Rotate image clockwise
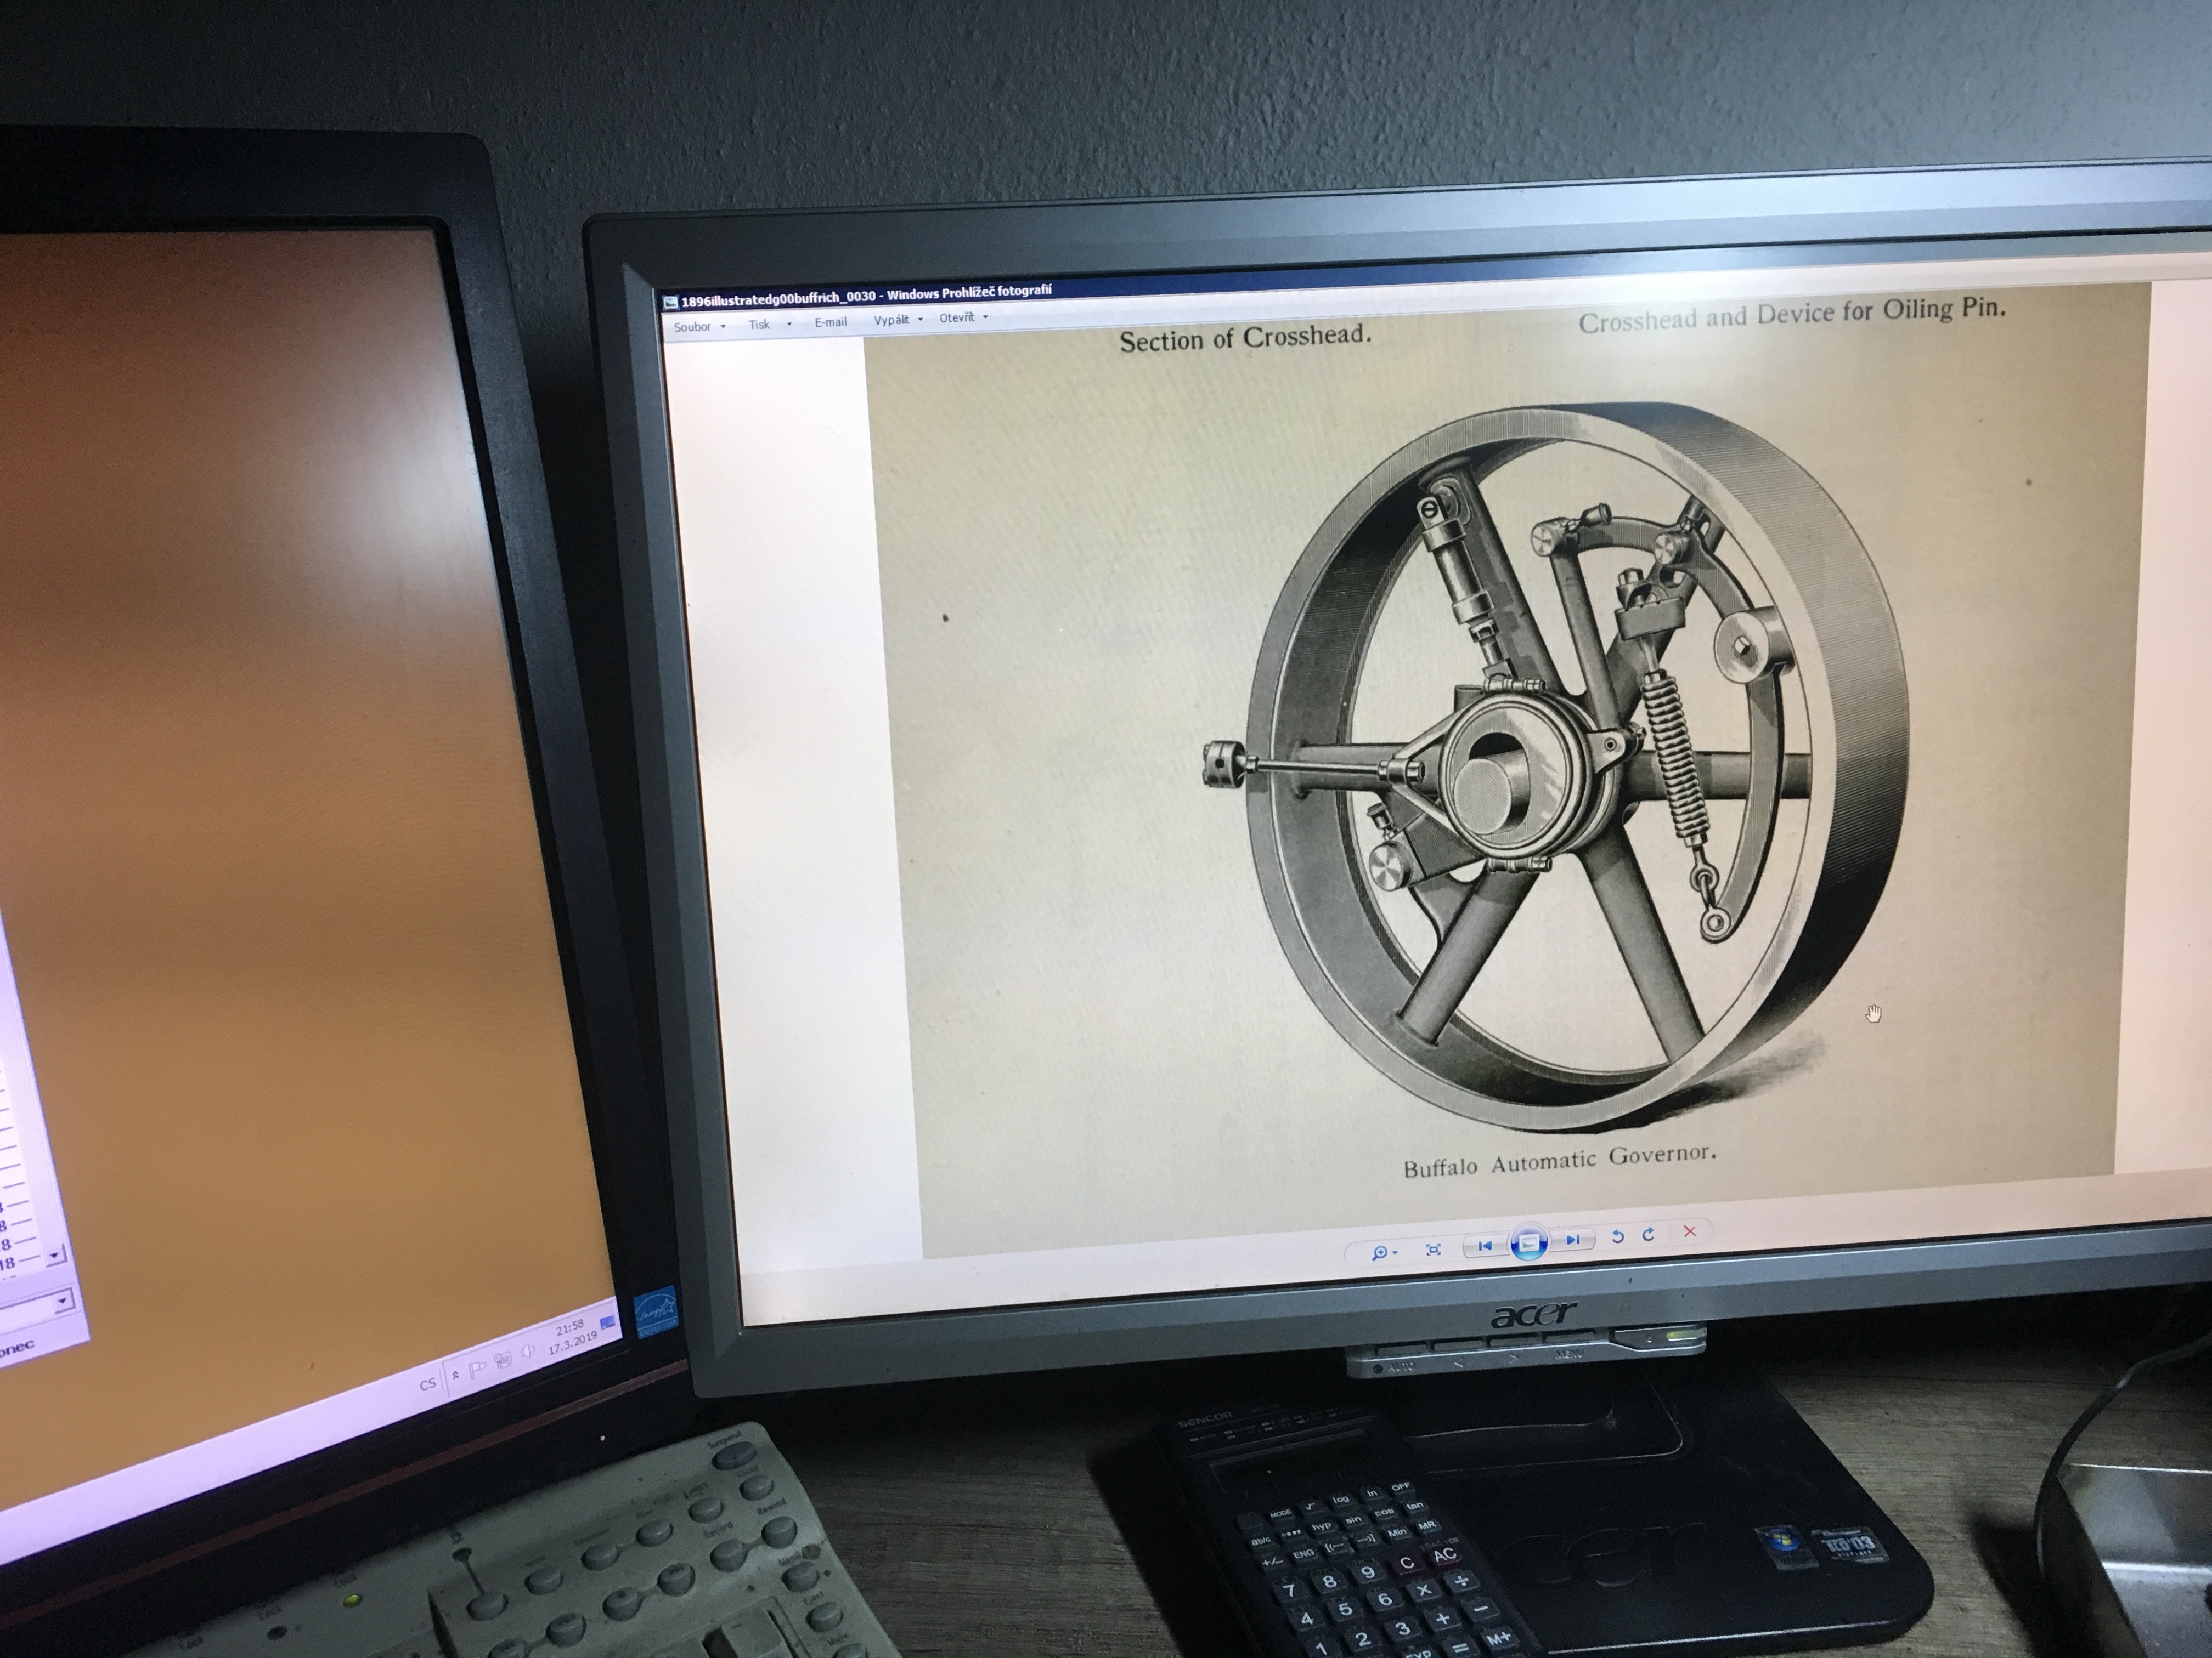This screenshot has height=1658, width=2212. [1649, 1234]
